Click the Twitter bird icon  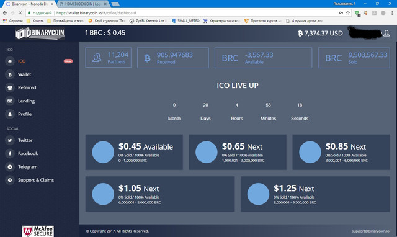pyautogui.click(x=10, y=140)
